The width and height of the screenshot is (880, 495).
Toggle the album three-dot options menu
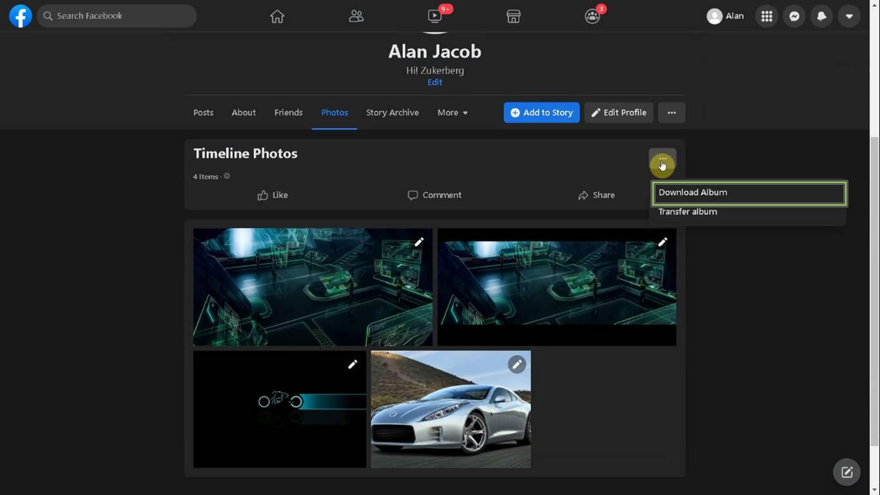point(663,160)
